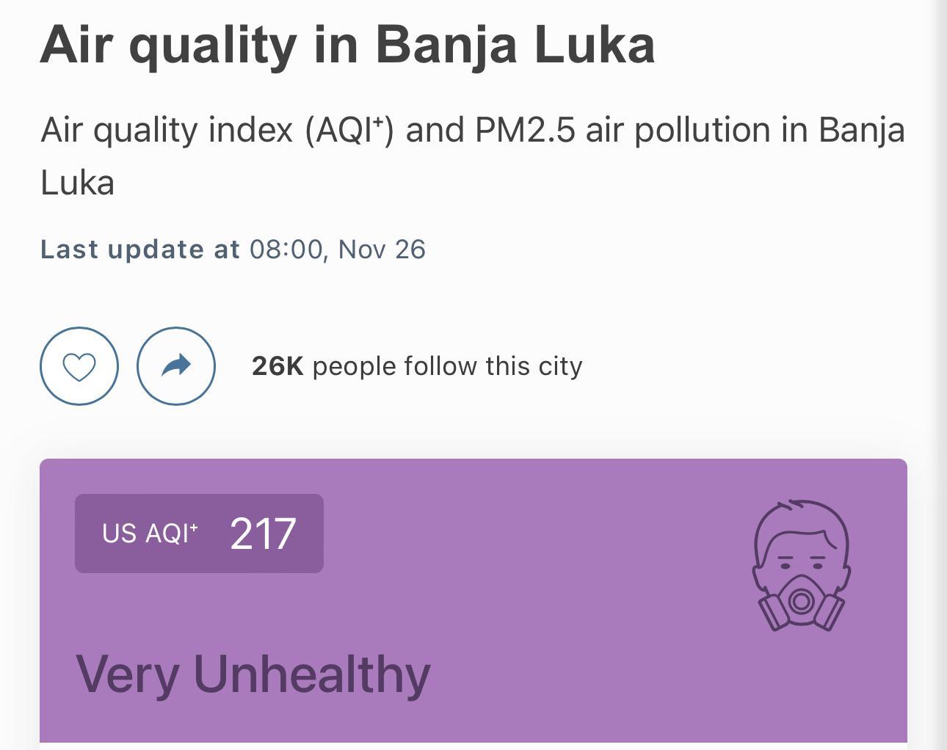Tap the heart icon to follow city
Screen dimensions: 947x750
click(79, 365)
